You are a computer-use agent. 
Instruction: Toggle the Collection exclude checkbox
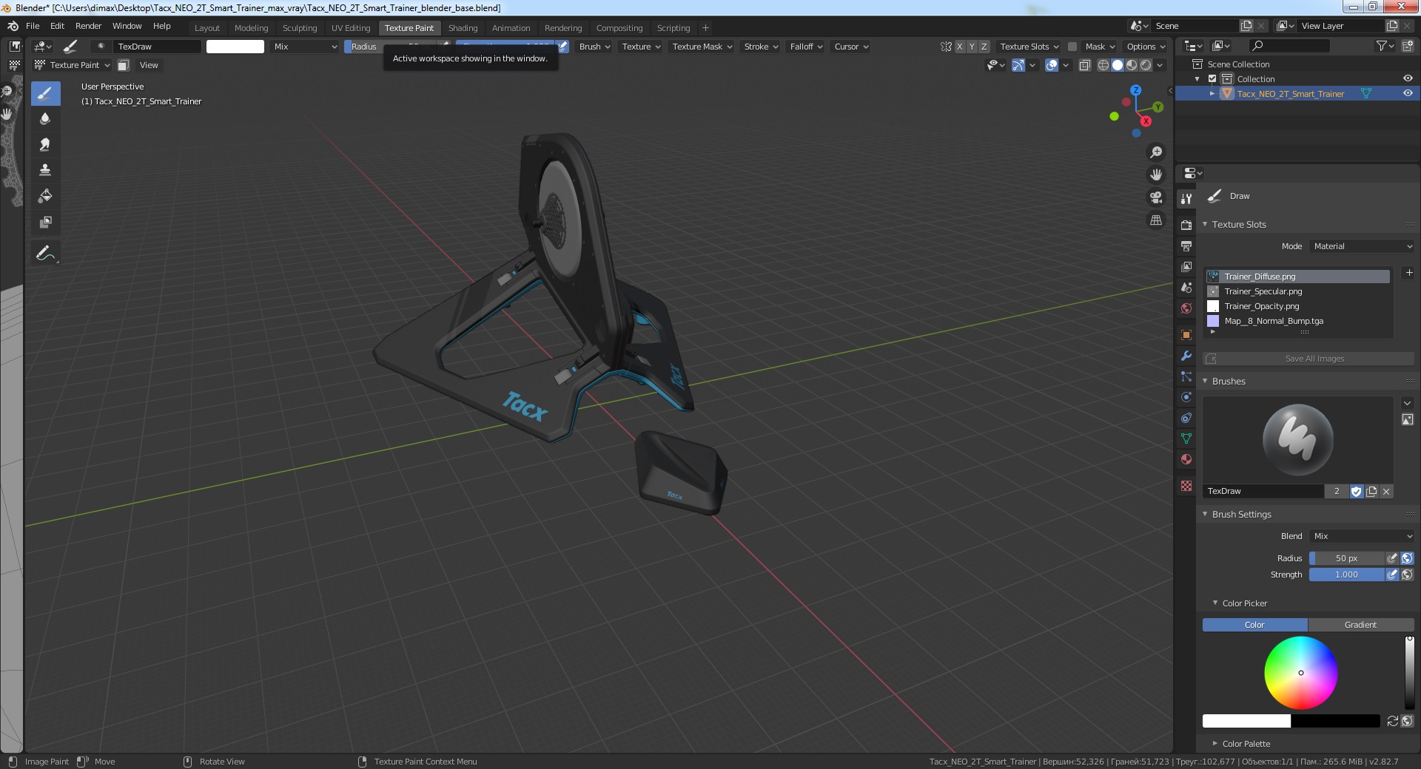pyautogui.click(x=1212, y=79)
